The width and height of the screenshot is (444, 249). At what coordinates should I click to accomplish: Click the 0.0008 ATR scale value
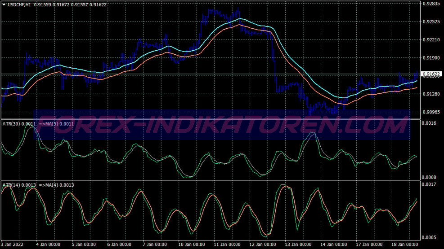pyautogui.click(x=429, y=177)
